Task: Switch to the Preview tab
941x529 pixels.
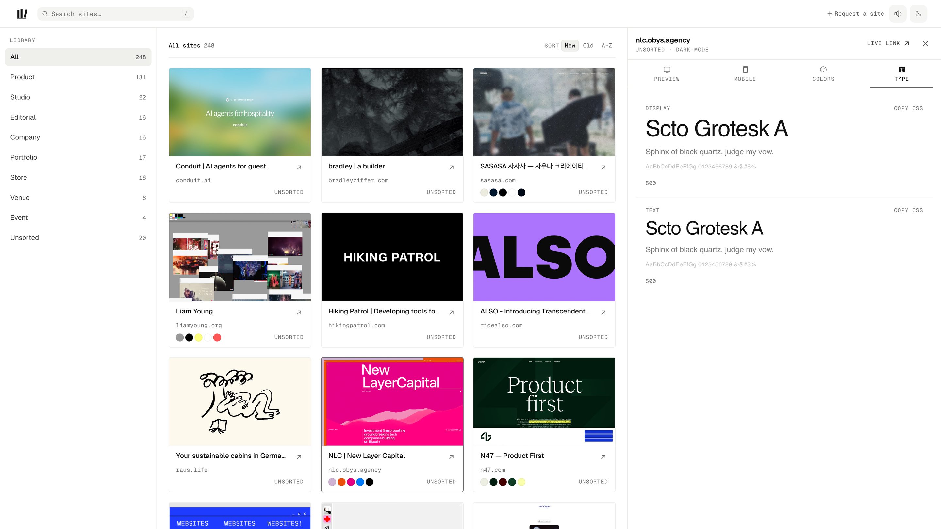Action: pyautogui.click(x=667, y=74)
